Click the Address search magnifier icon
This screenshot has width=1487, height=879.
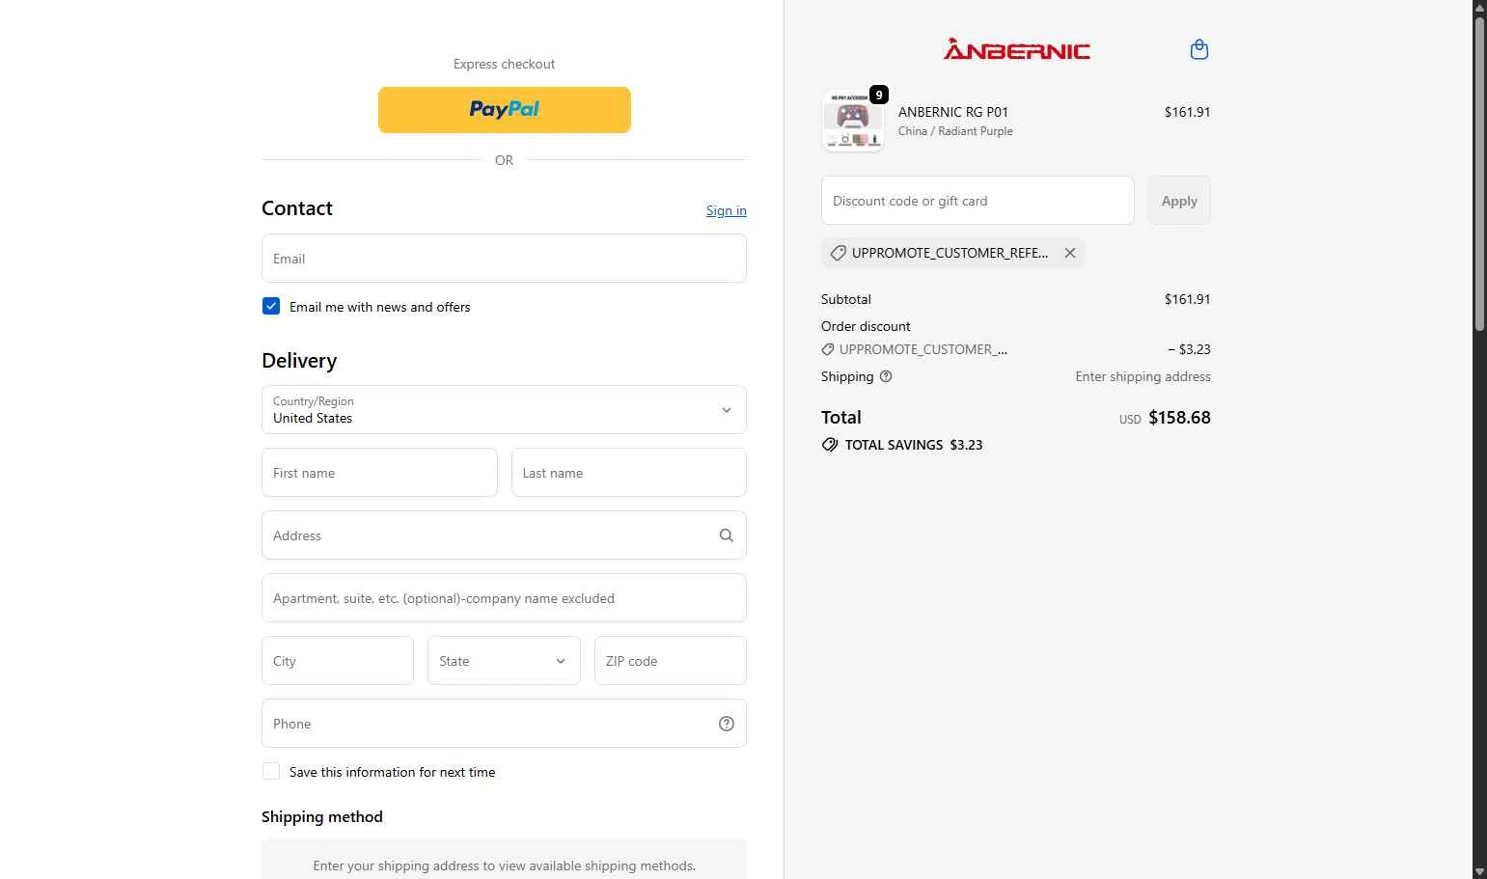(727, 536)
